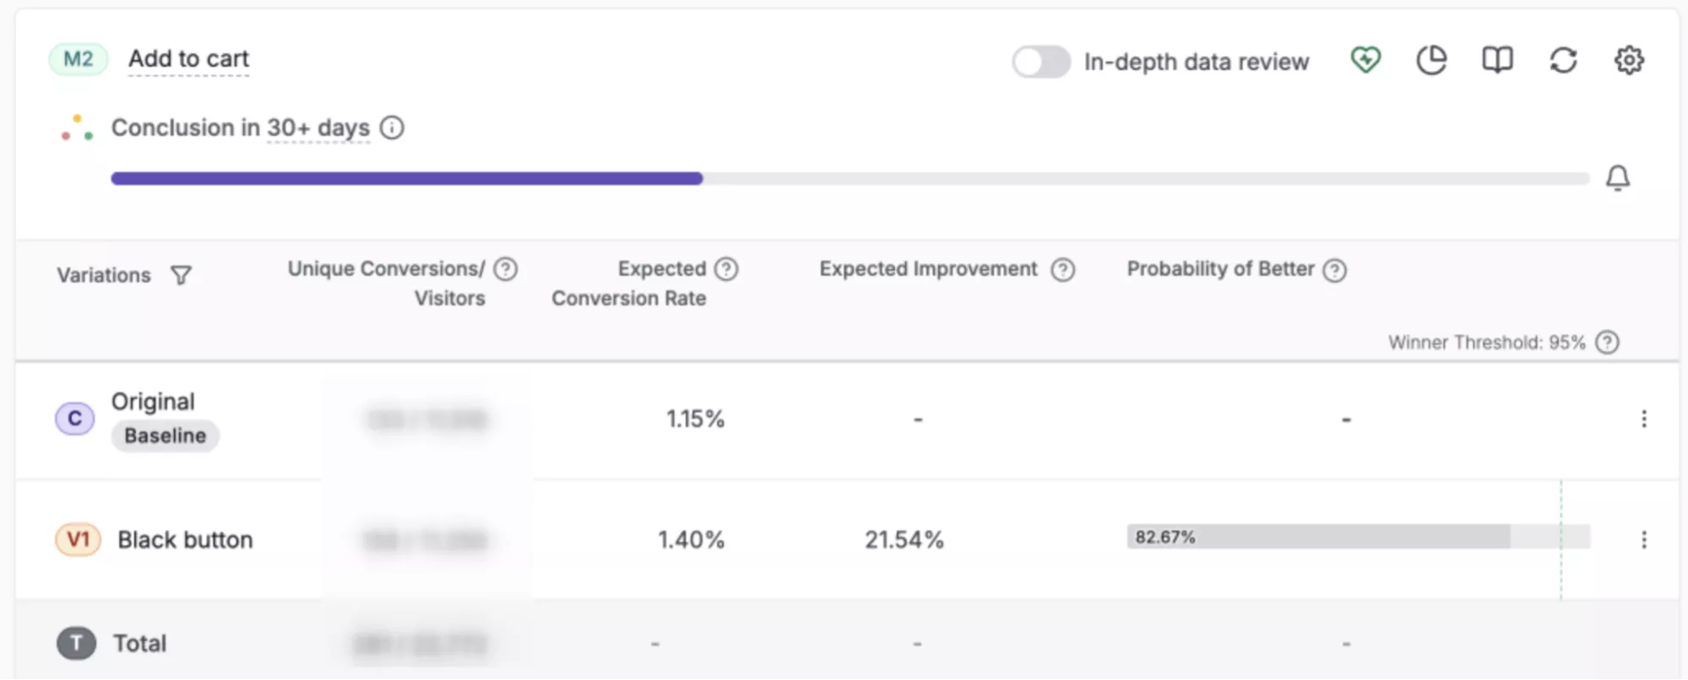Open help for Unique Conversions/Visitors column
Screen dimensions: 1688x680
[x=506, y=269]
